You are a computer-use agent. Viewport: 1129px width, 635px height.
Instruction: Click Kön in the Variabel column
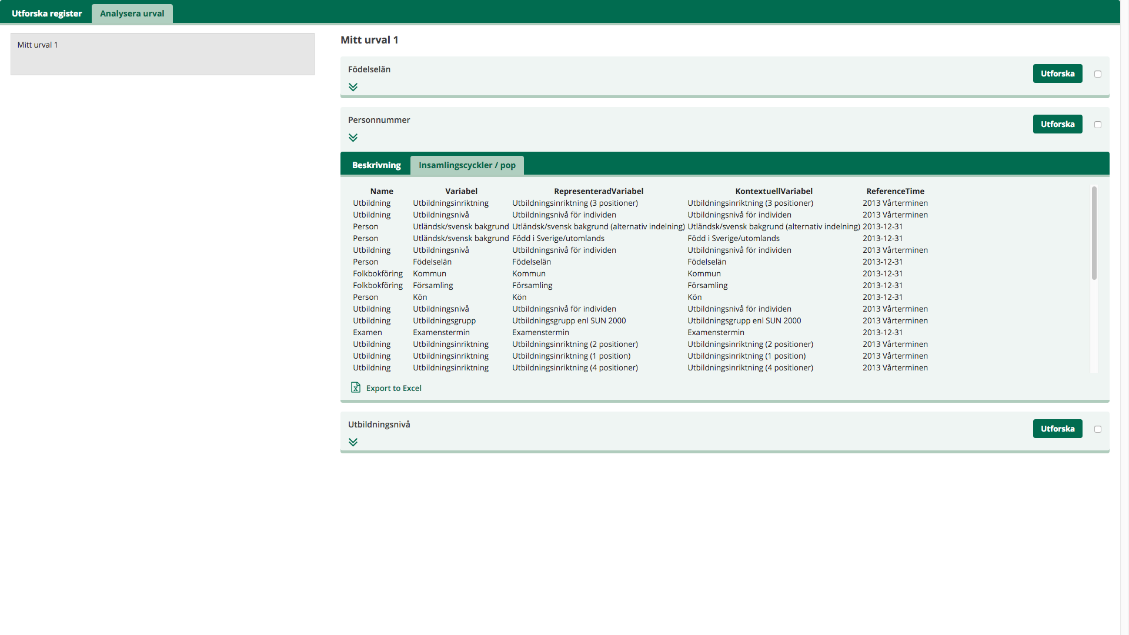(420, 297)
